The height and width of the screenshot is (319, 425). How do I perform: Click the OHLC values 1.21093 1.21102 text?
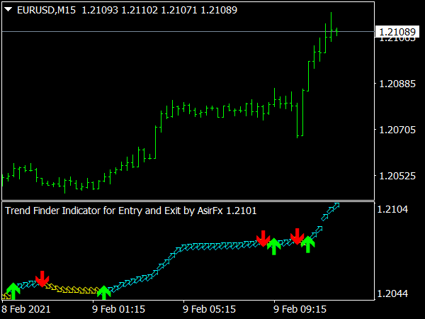coord(120,11)
